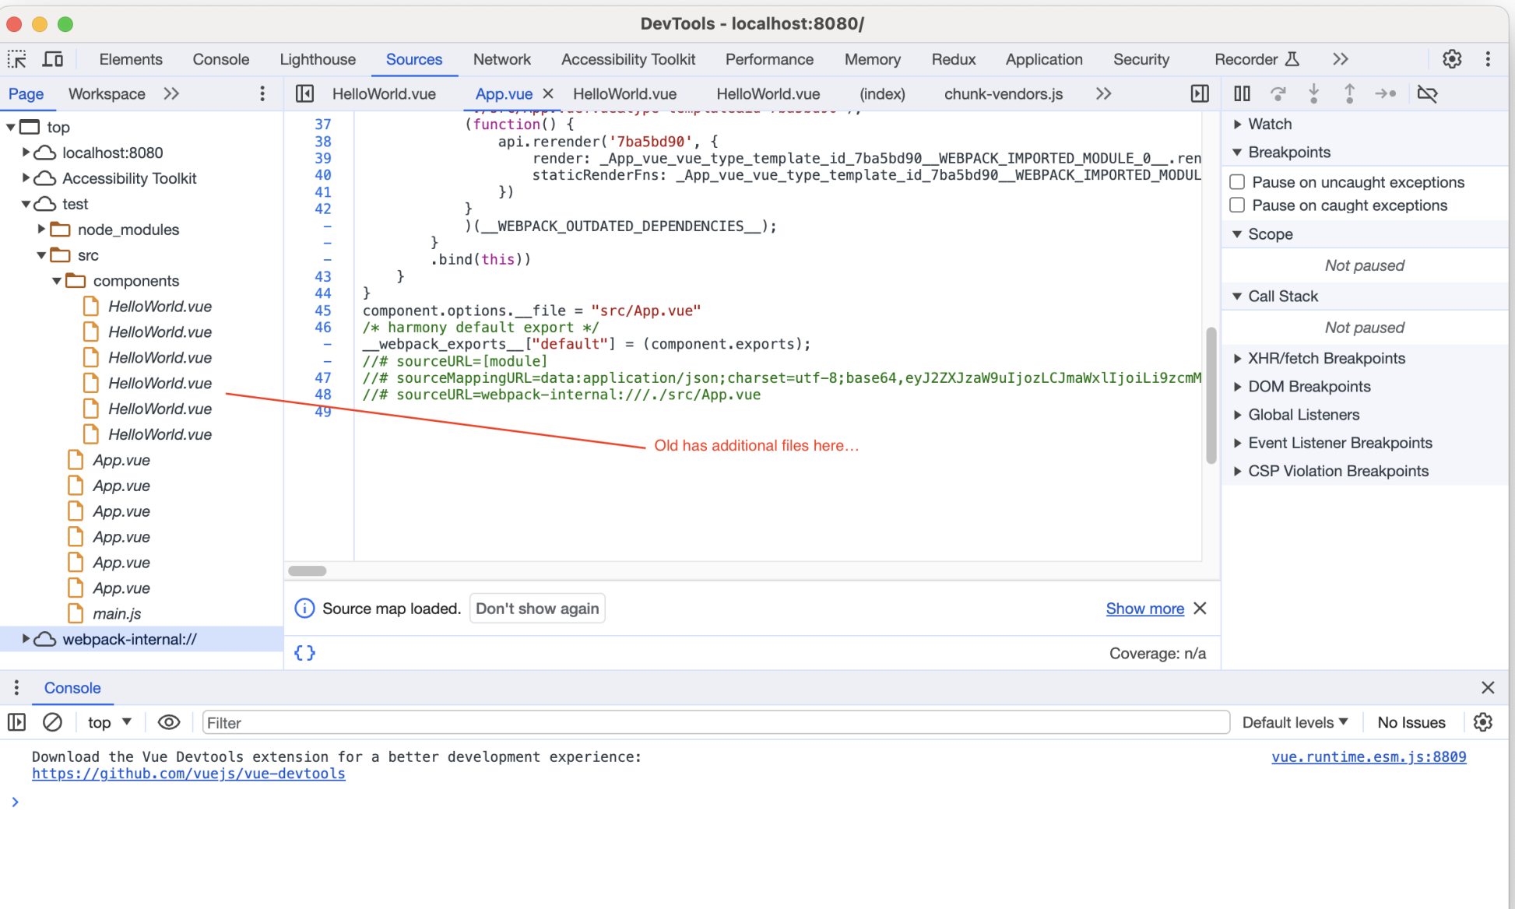The height and width of the screenshot is (909, 1515).
Task: Close the App.vue editor tab
Action: 548,93
